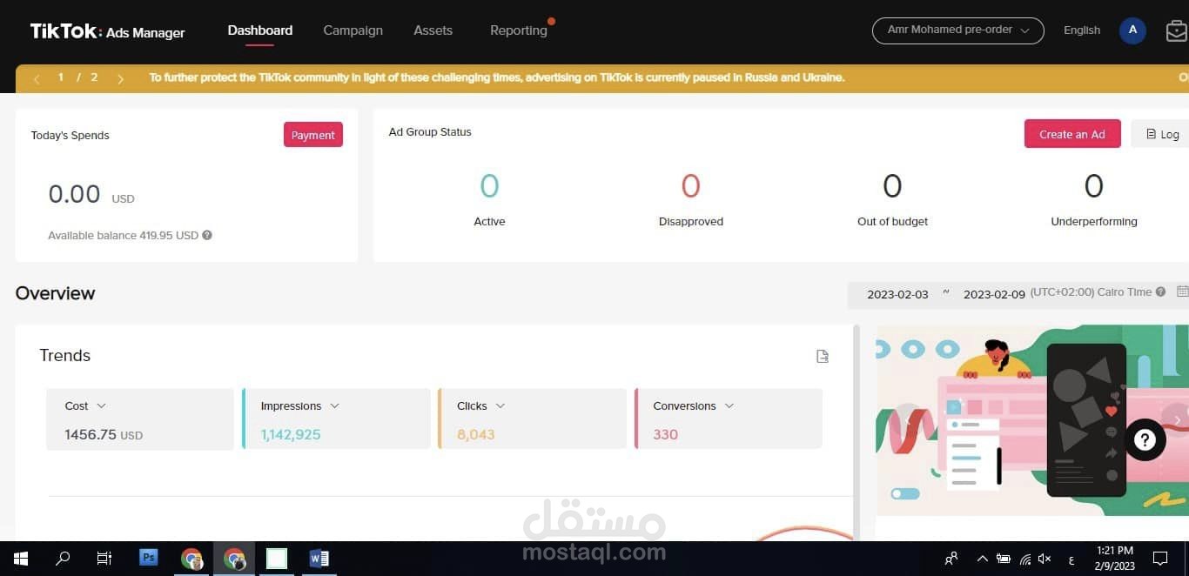This screenshot has height=576, width=1189.
Task: Click the 2023-02-09 end date field
Action: coord(994,295)
